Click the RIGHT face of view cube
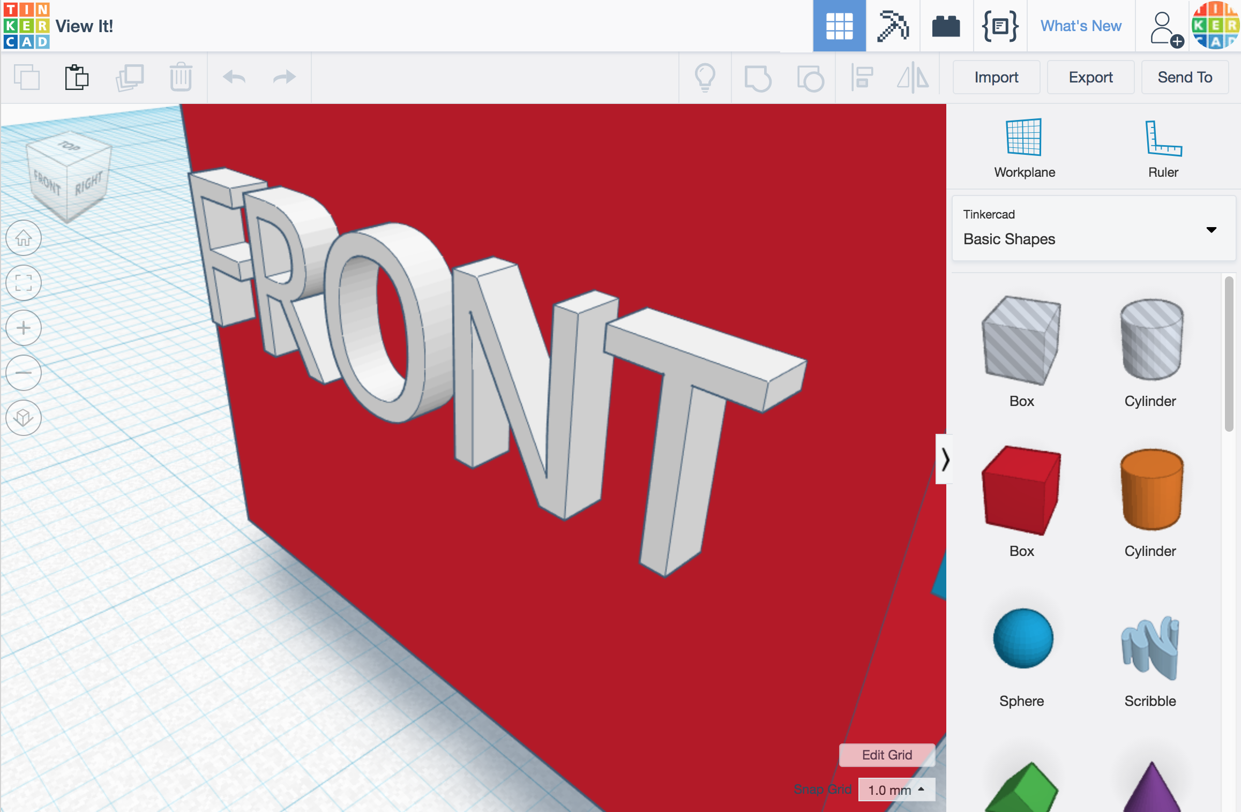1241x812 pixels. [88, 183]
